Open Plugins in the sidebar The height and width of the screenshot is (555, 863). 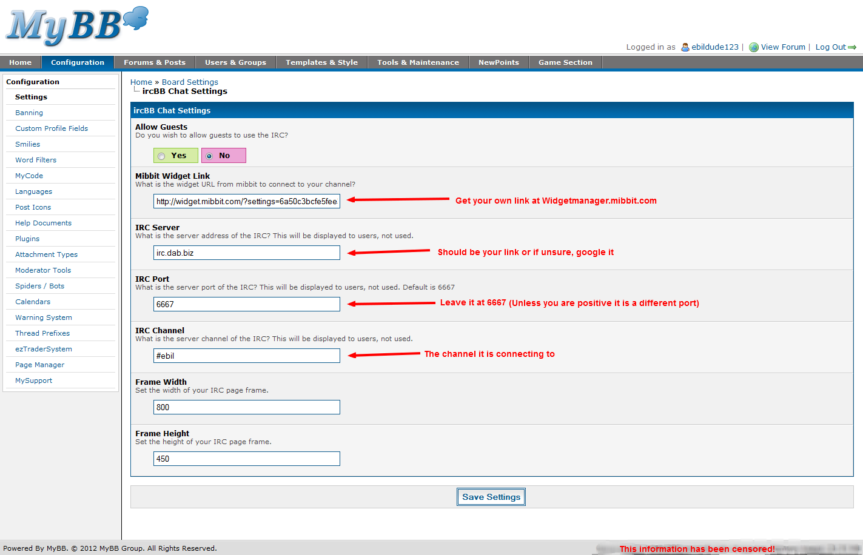click(x=27, y=239)
